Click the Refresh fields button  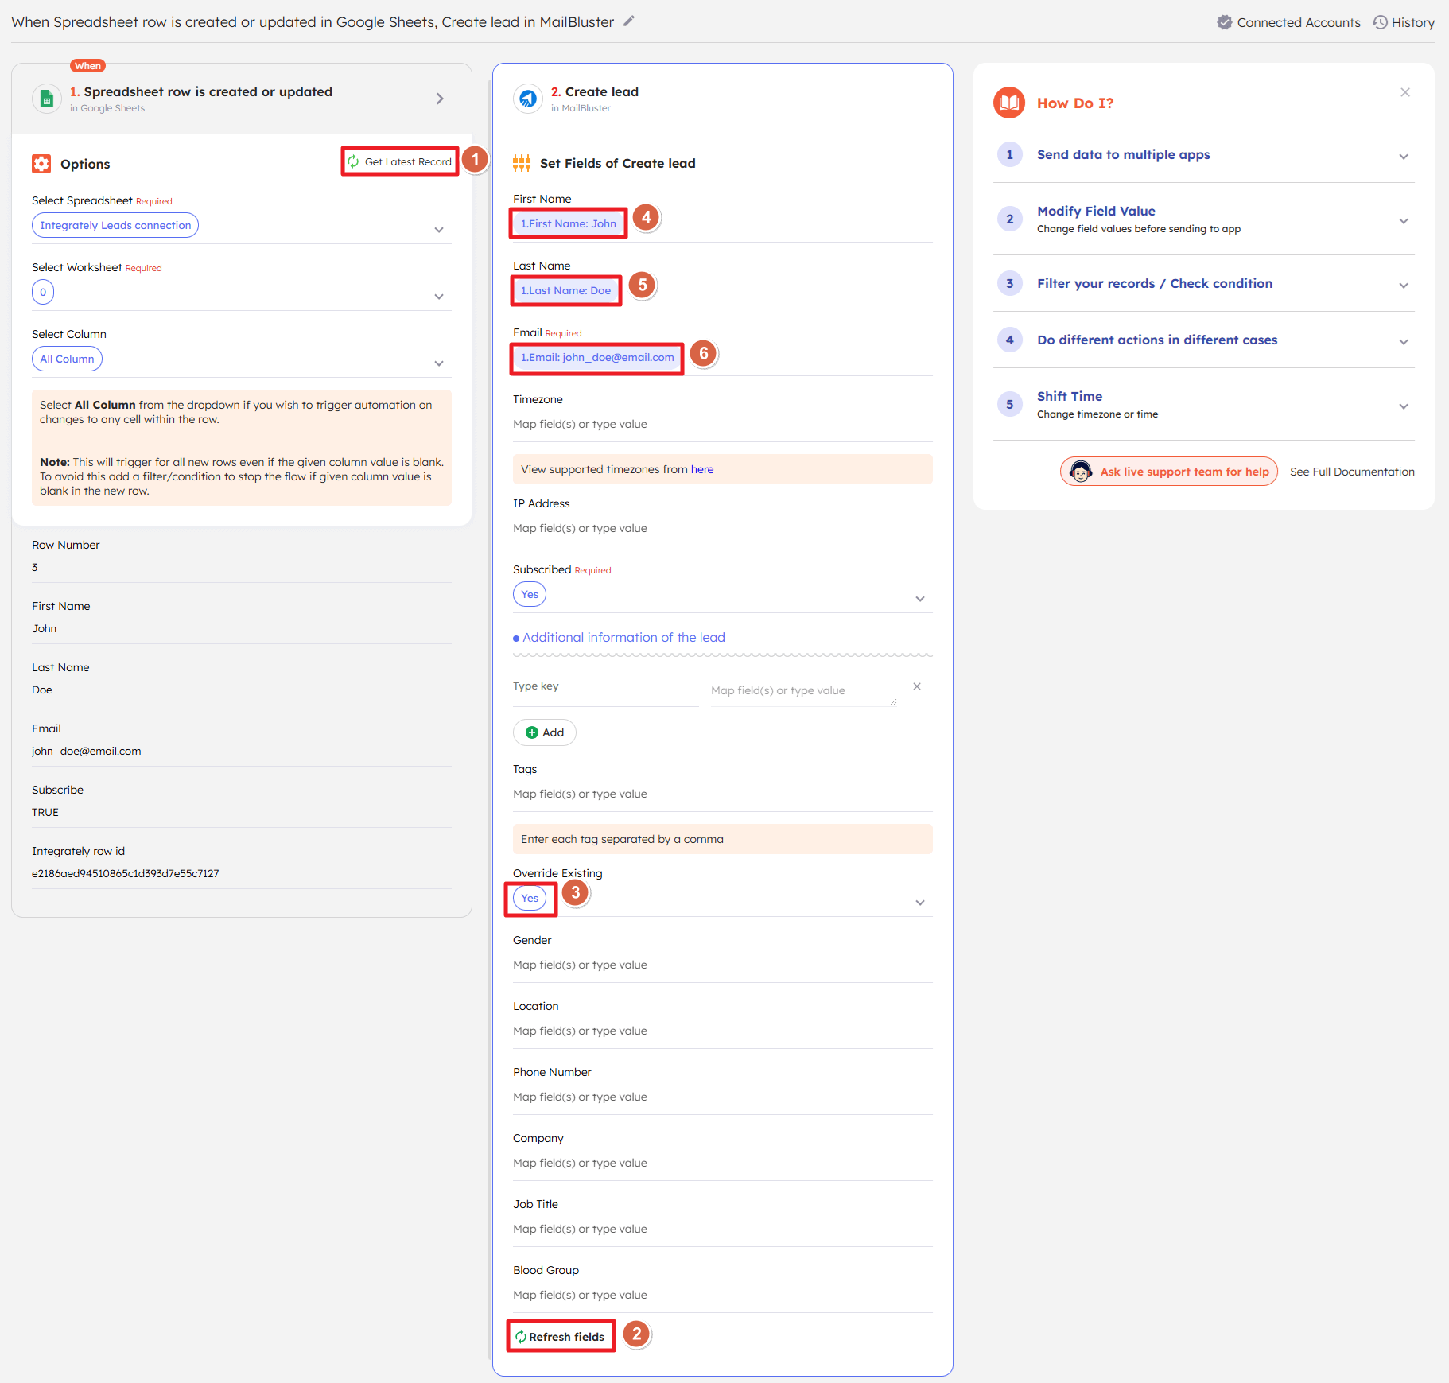click(561, 1336)
